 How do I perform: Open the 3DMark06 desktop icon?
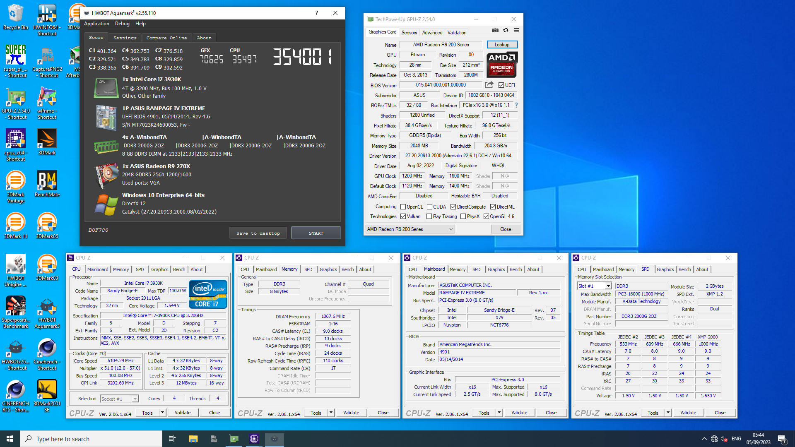(47, 225)
